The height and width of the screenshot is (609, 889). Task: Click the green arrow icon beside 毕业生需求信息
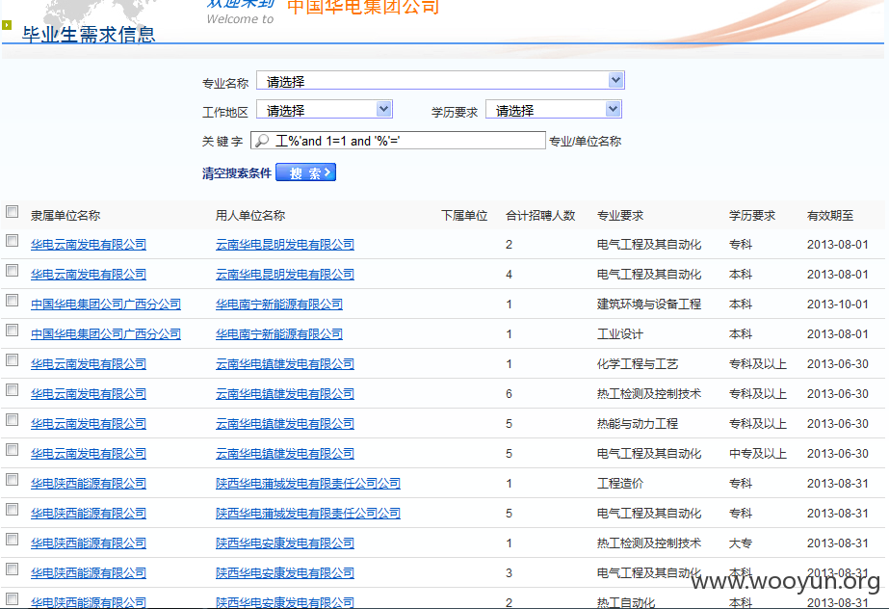tap(7, 25)
